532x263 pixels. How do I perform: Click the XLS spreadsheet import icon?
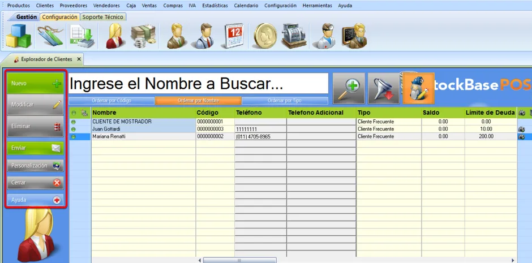(x=82, y=36)
